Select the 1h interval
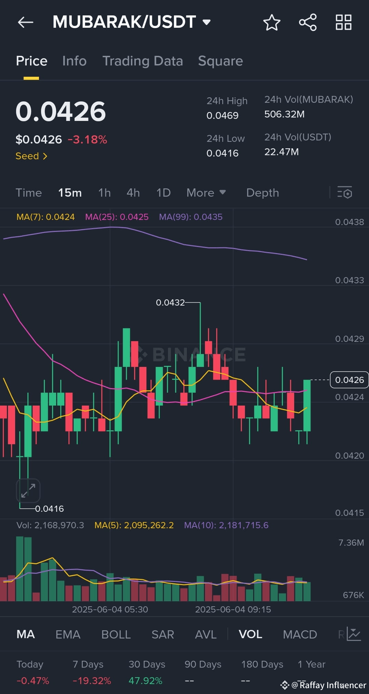Image resolution: width=369 pixels, height=694 pixels. click(x=105, y=193)
